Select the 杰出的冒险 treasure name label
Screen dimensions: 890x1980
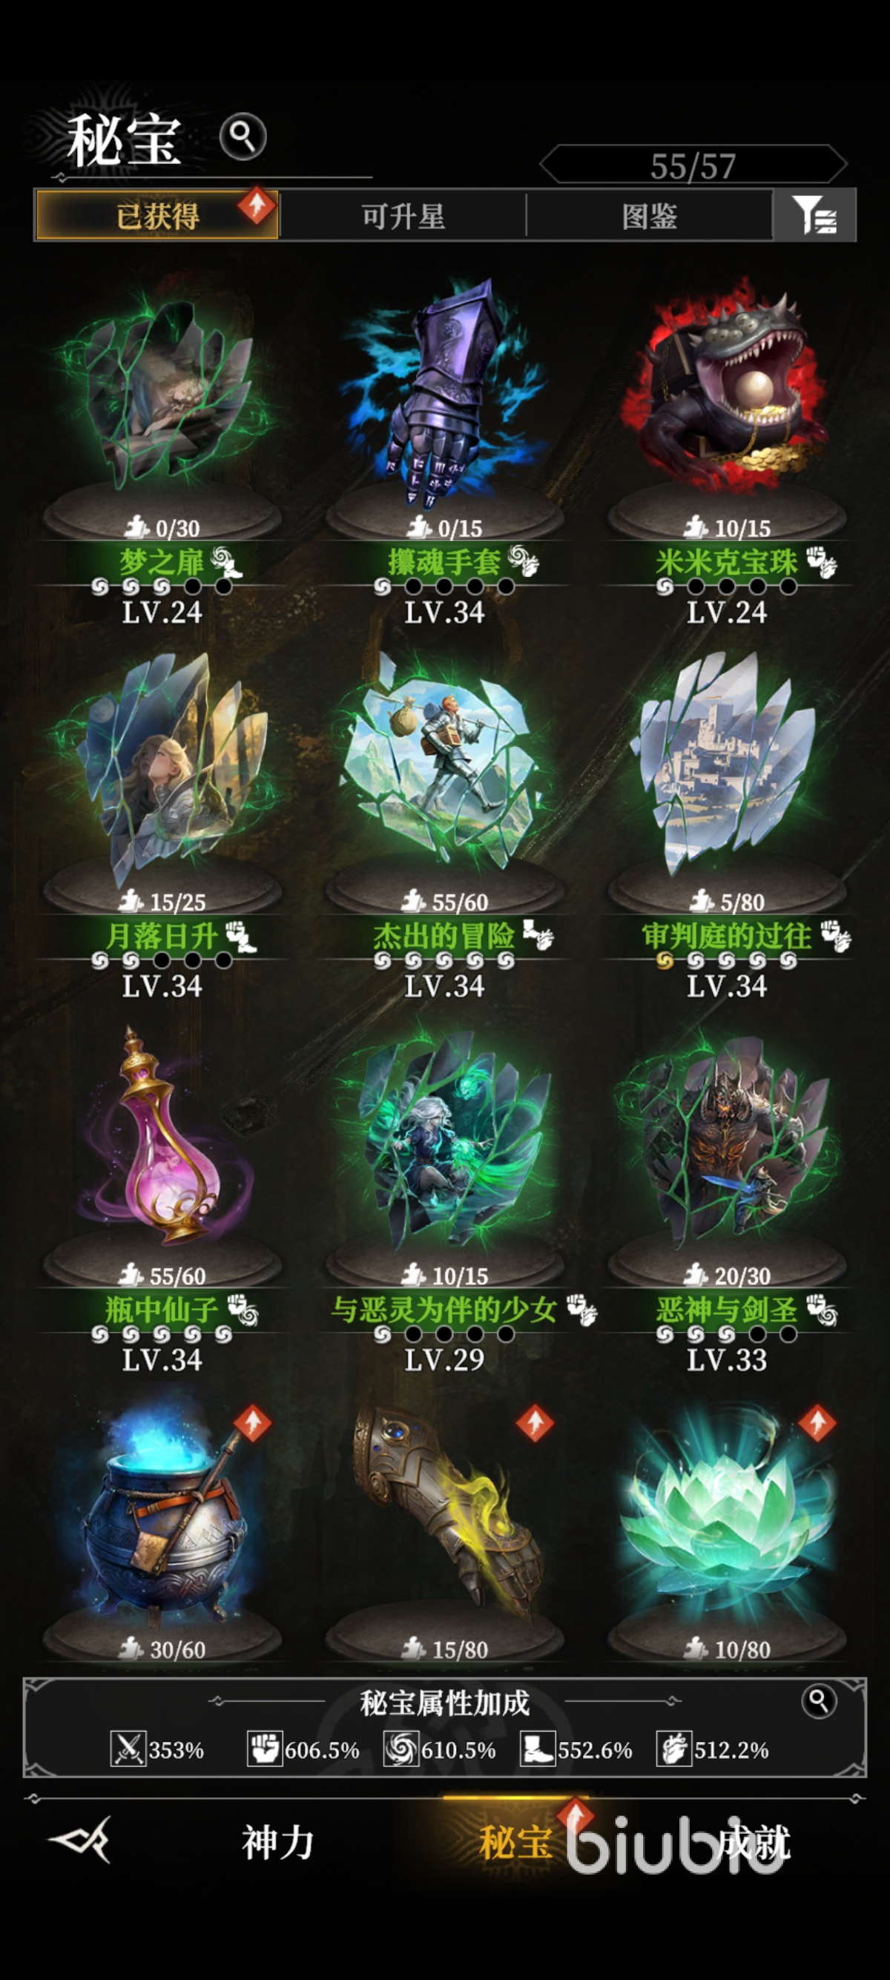(444, 936)
